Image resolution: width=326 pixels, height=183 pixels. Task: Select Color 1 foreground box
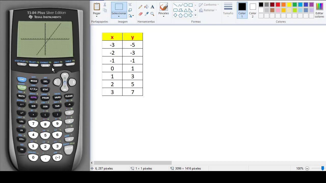pyautogui.click(x=242, y=10)
